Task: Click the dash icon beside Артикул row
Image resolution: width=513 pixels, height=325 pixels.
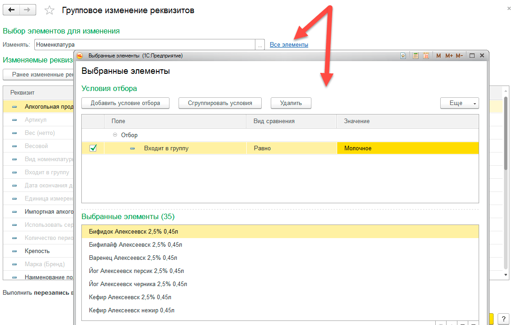Action: coord(14,120)
